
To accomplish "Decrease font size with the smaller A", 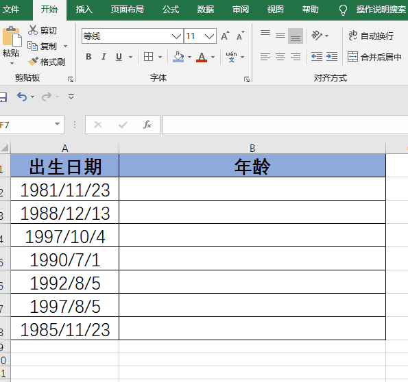I will tap(241, 36).
